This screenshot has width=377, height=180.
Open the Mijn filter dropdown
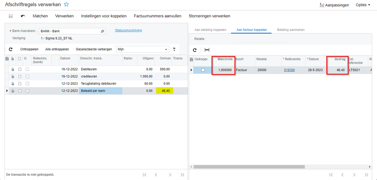coord(166,49)
